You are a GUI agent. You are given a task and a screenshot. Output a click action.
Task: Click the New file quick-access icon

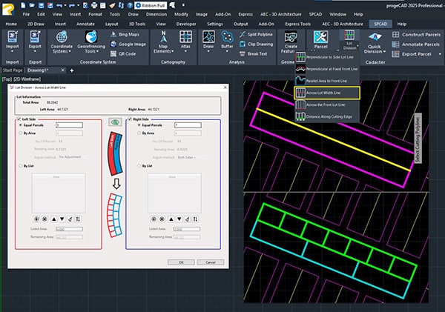23,5
